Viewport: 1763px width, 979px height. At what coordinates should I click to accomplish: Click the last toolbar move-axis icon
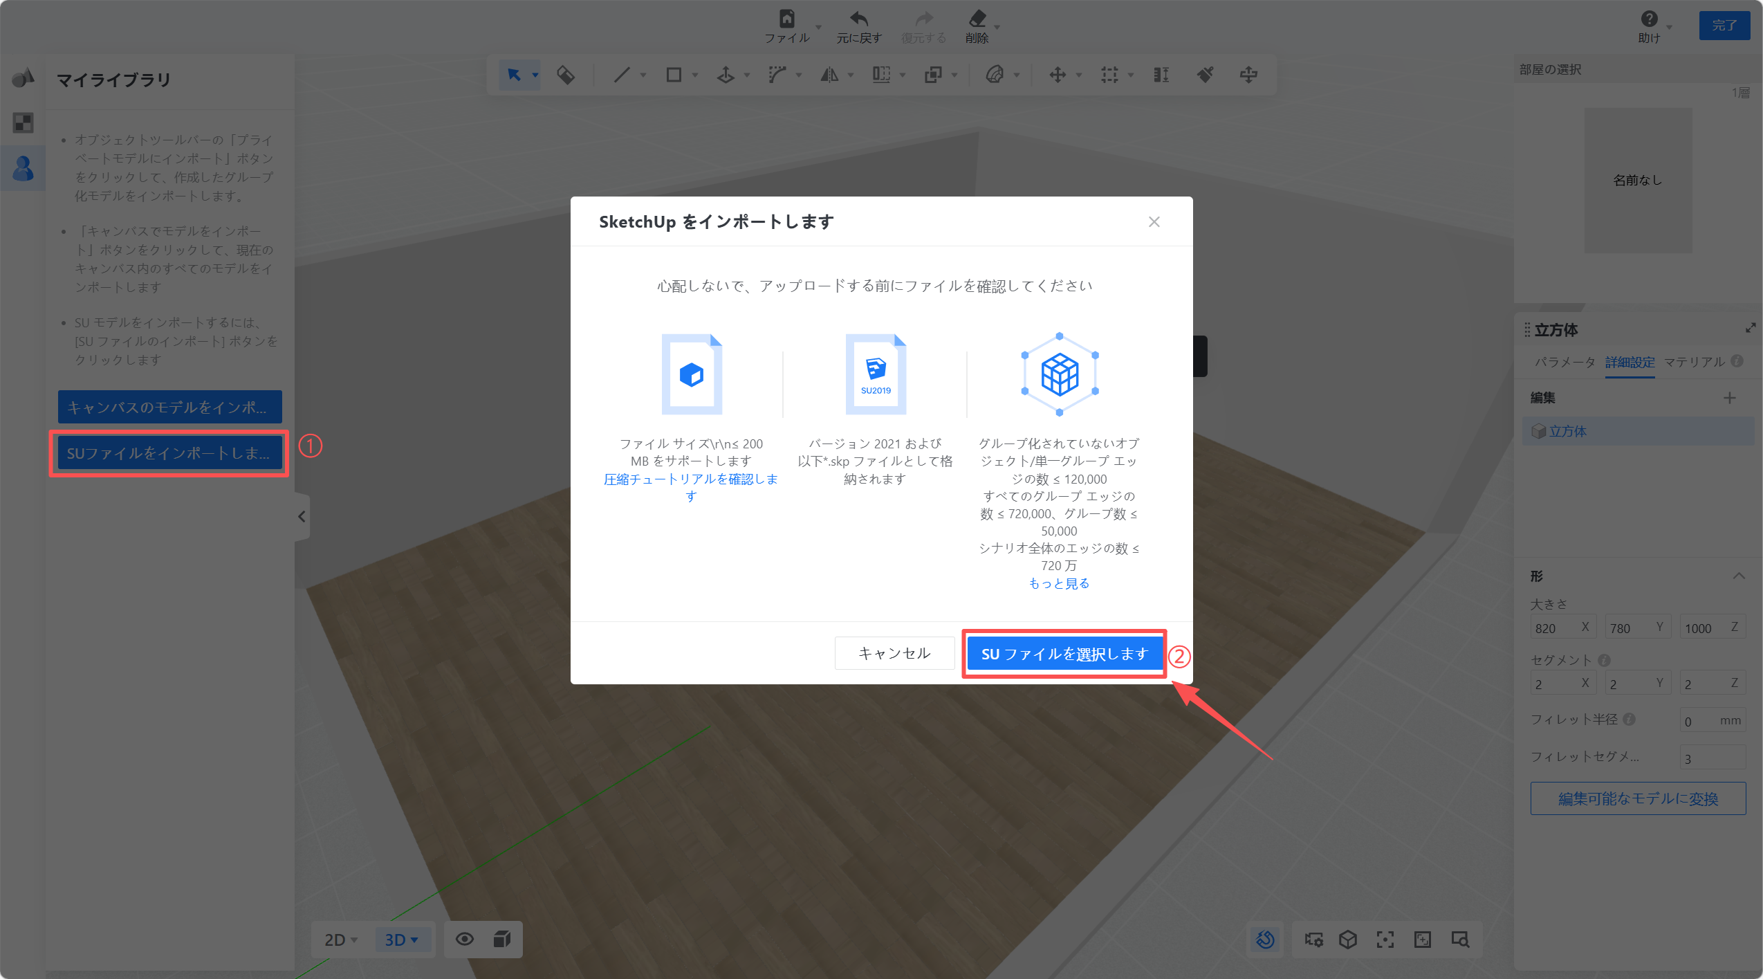[1248, 75]
